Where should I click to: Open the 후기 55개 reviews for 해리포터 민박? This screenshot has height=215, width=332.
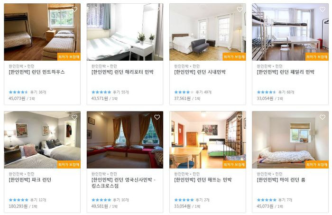tap(120, 92)
